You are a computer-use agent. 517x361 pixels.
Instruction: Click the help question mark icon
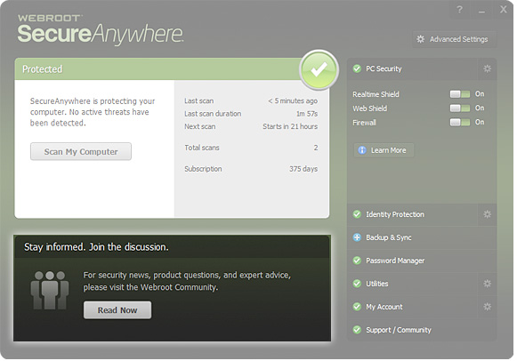[459, 10]
